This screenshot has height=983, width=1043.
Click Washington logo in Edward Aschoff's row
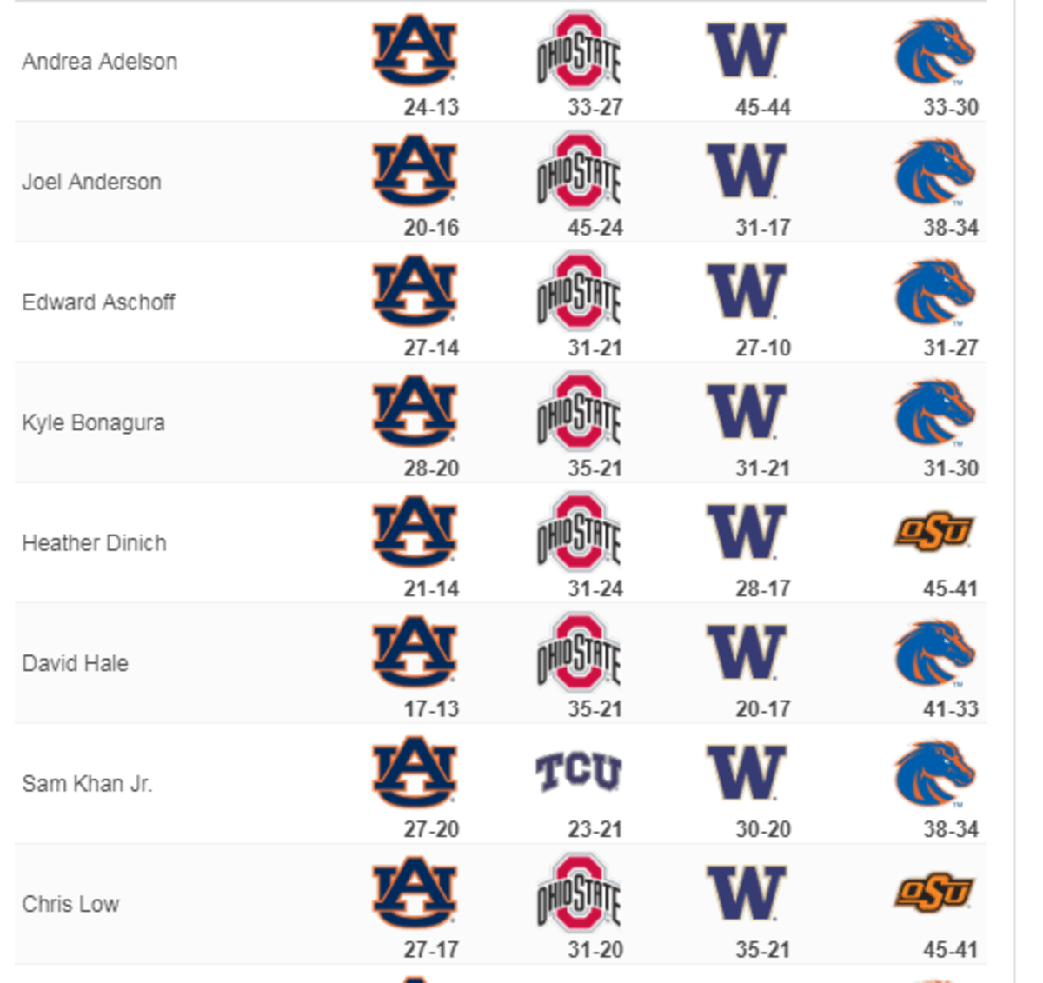[746, 292]
